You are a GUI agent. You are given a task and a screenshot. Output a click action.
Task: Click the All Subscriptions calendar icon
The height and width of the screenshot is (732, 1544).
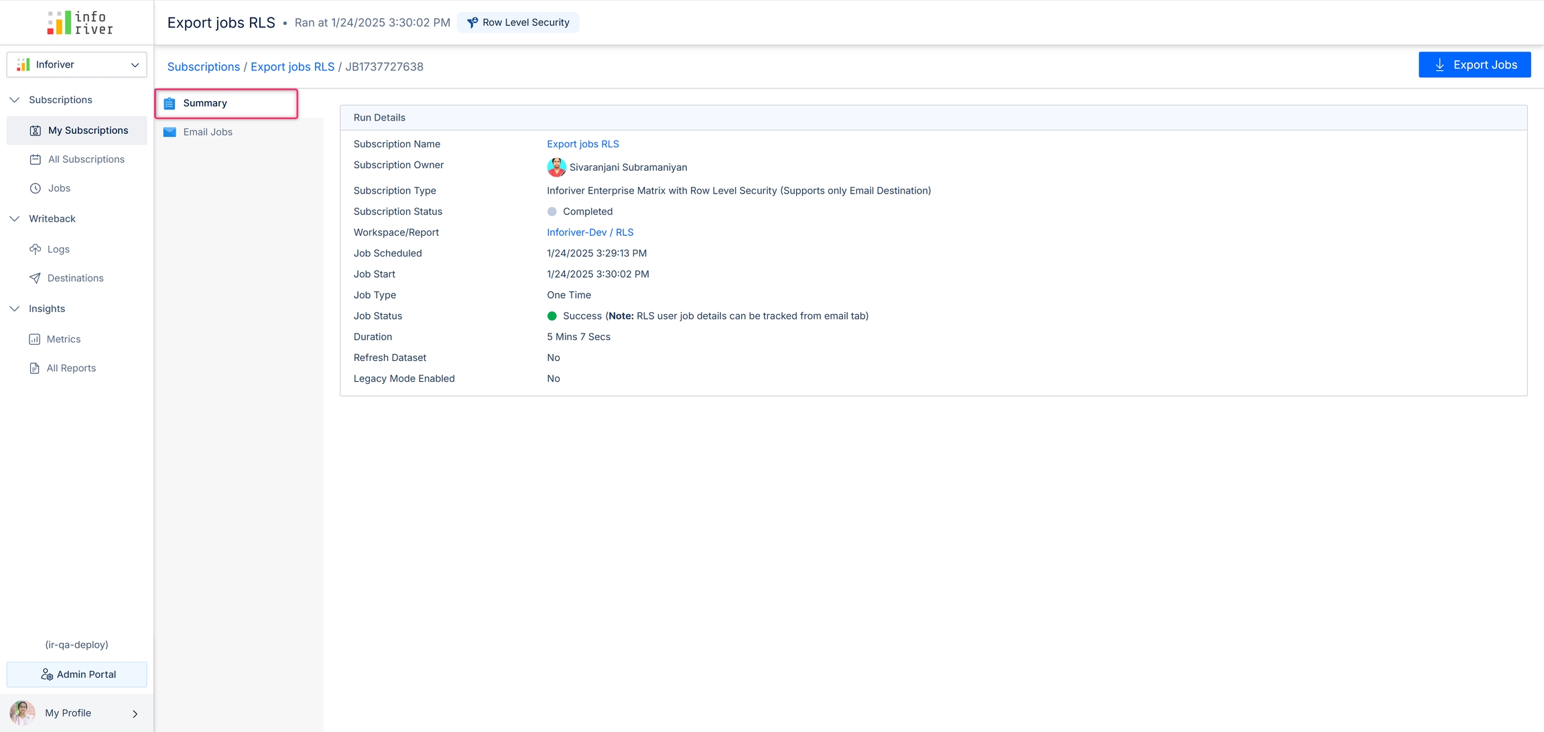(x=36, y=159)
